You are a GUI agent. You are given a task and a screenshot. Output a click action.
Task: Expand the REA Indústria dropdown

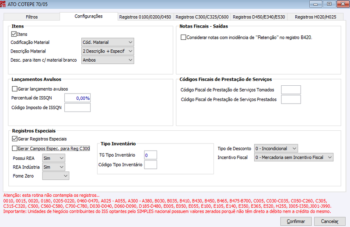tap(54, 167)
